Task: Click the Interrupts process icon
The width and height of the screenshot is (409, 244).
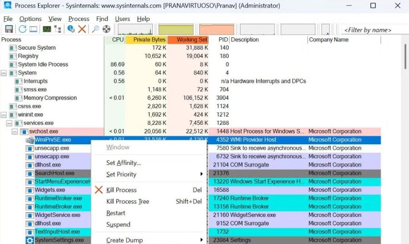Action: coord(18,81)
